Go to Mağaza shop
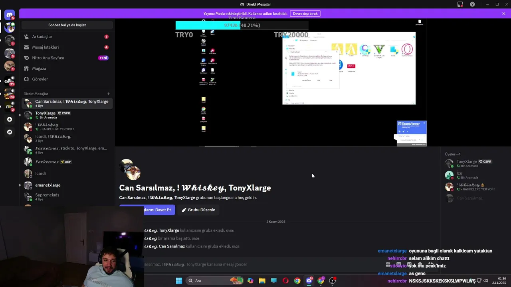The width and height of the screenshot is (511, 287). coord(67,69)
